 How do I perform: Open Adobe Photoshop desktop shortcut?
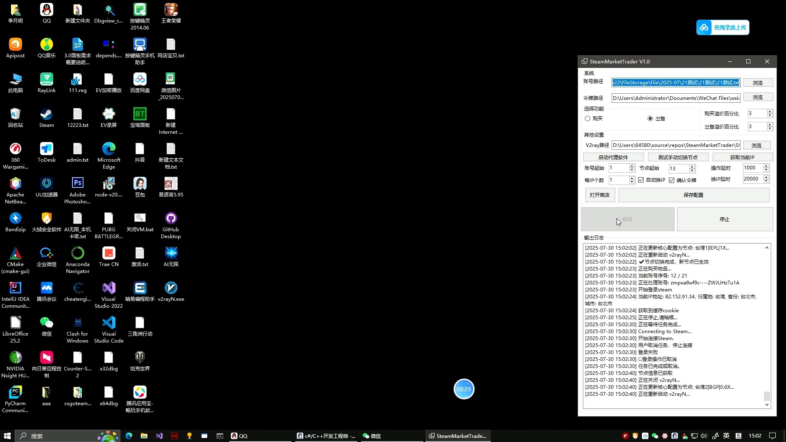(x=77, y=190)
